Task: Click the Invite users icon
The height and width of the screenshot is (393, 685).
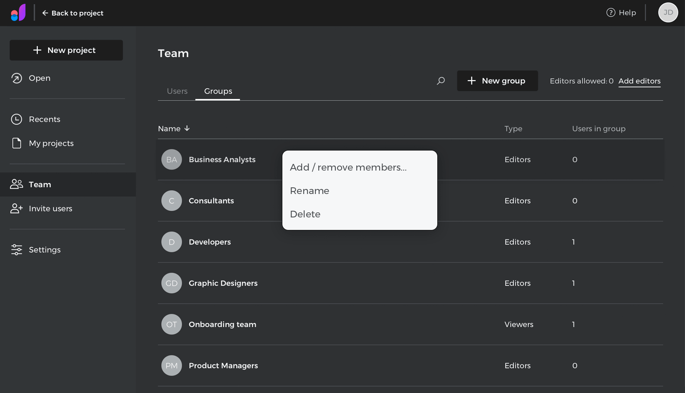Action: click(x=16, y=208)
